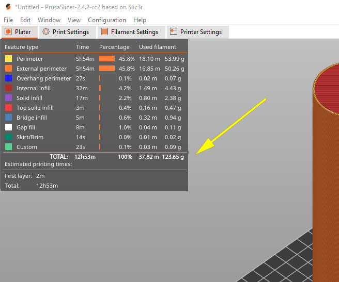Toggle Internal infill dark red swatch
339x282 pixels.
pyautogui.click(x=8, y=88)
